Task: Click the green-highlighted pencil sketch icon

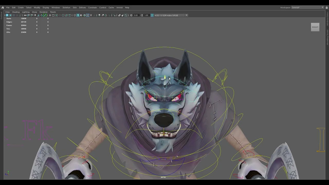Action: click(x=45, y=15)
